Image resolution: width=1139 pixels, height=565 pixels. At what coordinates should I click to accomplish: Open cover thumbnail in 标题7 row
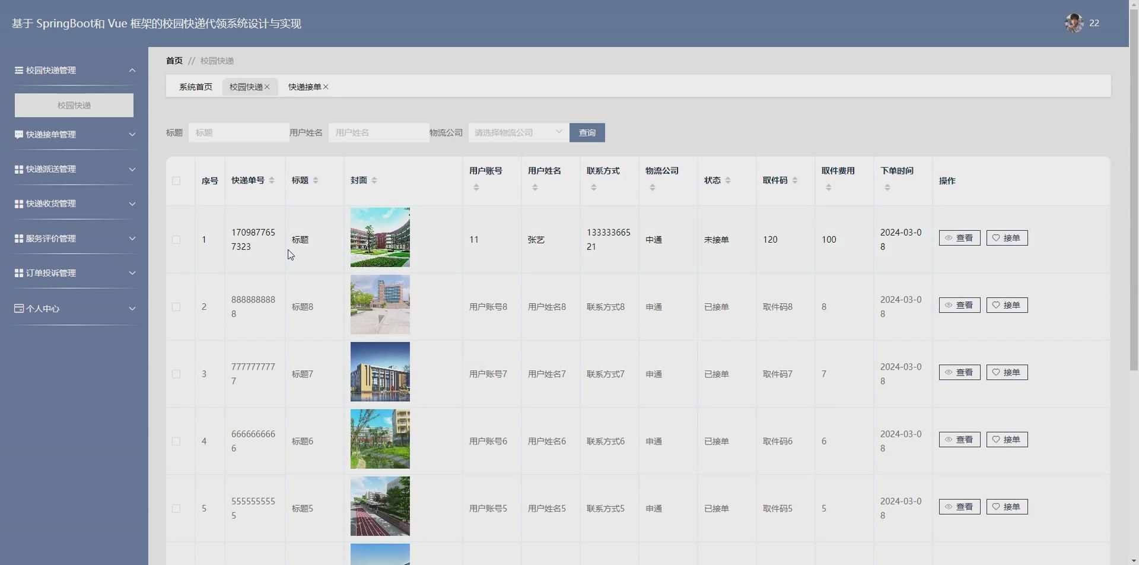pyautogui.click(x=380, y=372)
